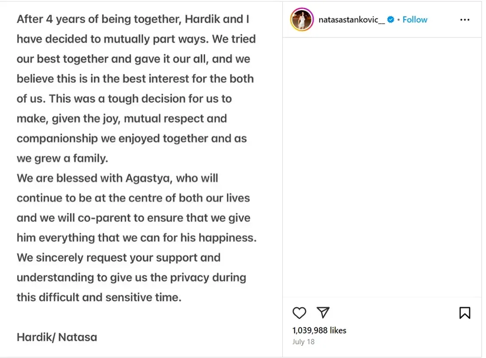Click the "we grew a family." line
Screen dimensions: 486x358
pos(62,158)
